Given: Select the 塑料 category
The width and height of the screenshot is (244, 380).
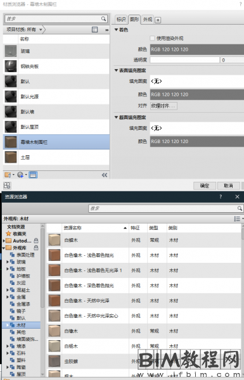Looking at the screenshot, I should pyautogui.click(x=21, y=360).
